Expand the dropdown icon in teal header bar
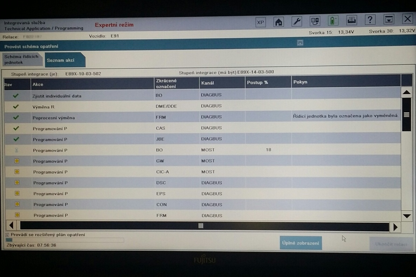 tap(300, 43)
